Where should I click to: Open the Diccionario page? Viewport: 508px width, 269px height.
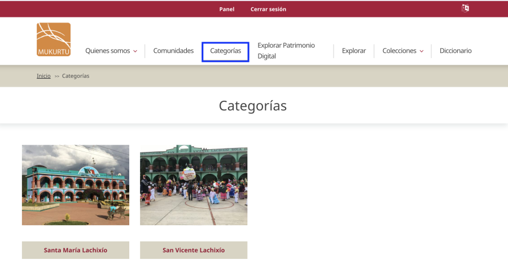[x=456, y=51]
